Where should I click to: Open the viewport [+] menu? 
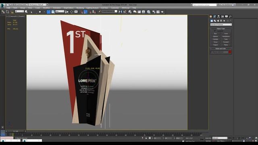coord(7,17)
